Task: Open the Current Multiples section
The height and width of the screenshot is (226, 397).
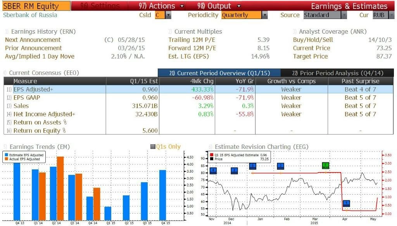Action: (198, 32)
